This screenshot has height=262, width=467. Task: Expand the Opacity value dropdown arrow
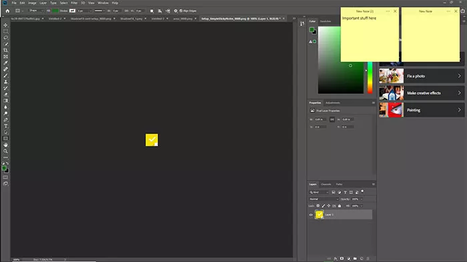pyautogui.click(x=362, y=199)
